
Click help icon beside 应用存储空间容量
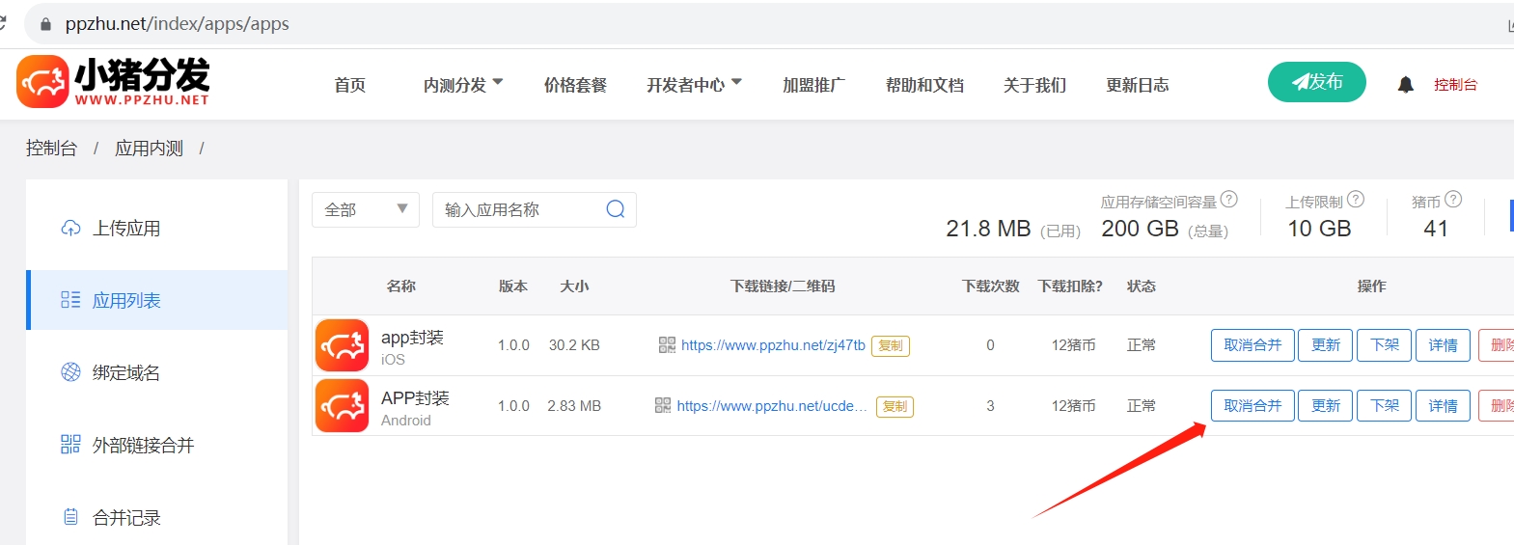click(1228, 200)
